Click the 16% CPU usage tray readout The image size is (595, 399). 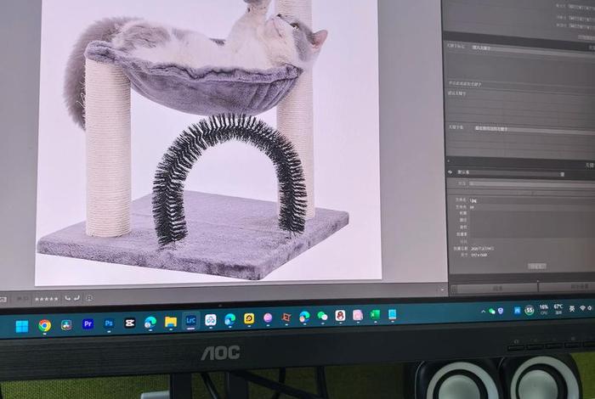point(544,309)
